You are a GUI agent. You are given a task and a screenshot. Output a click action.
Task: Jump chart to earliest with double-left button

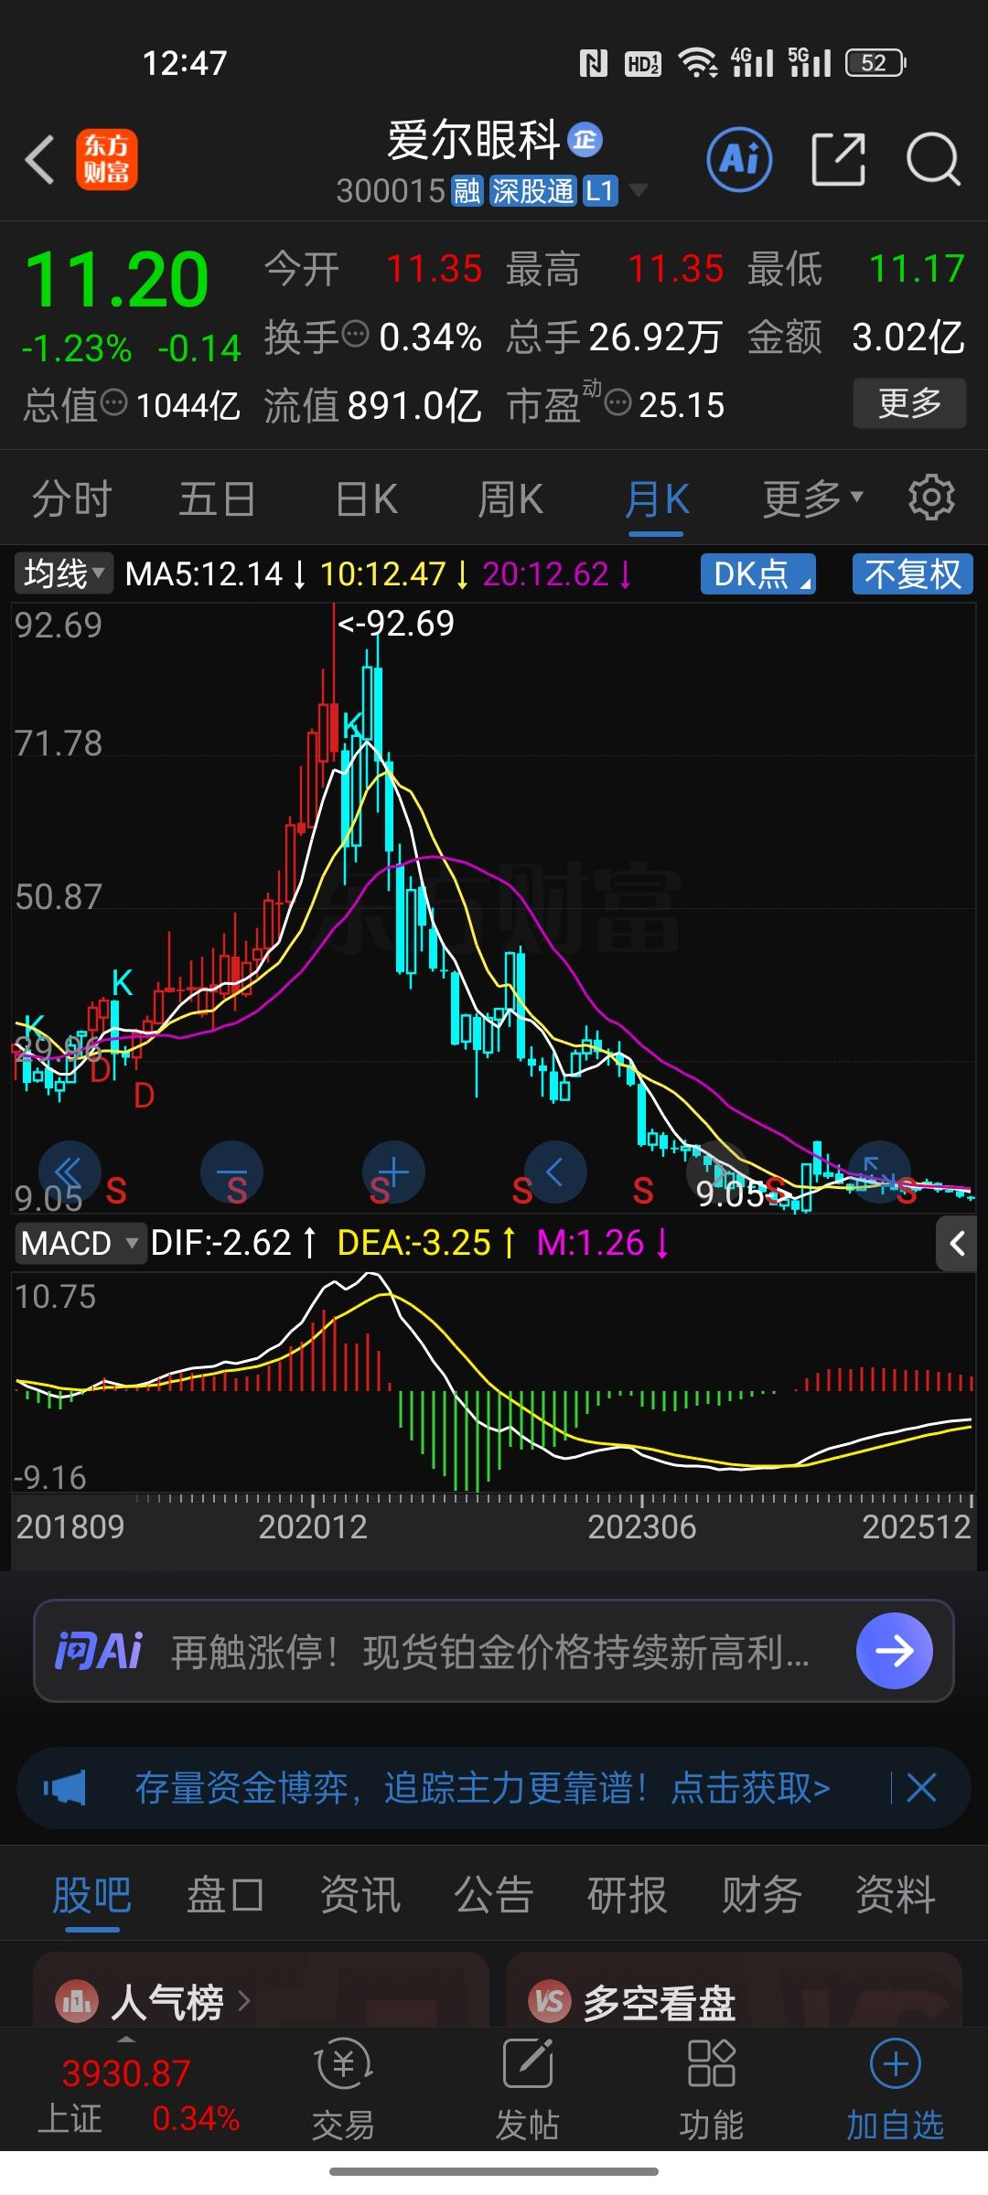point(69,1172)
